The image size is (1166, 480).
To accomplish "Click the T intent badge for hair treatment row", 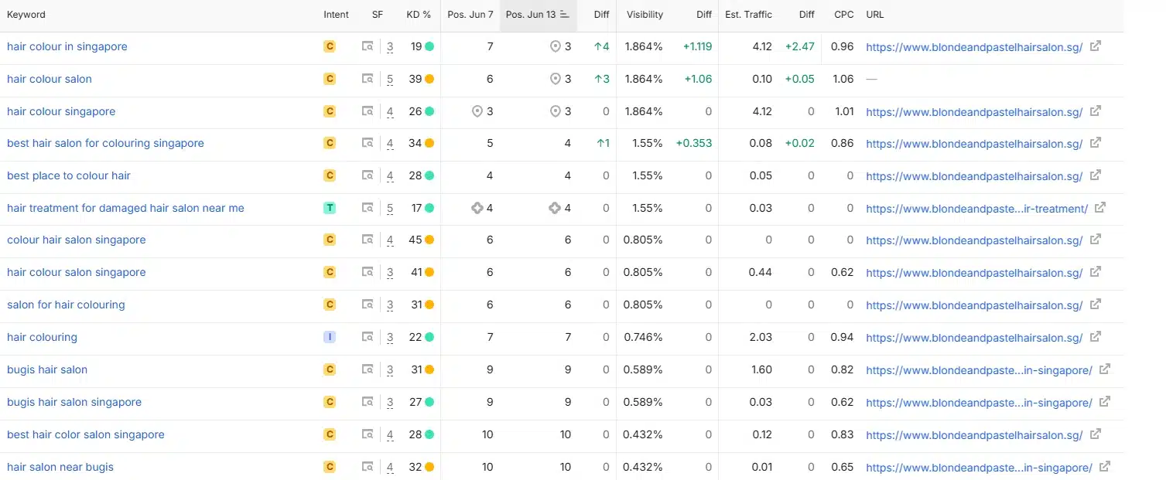I will (x=330, y=208).
